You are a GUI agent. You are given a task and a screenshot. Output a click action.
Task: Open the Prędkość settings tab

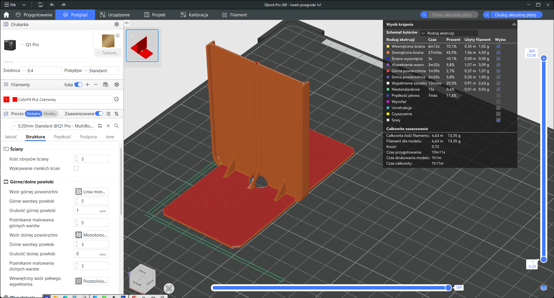point(62,137)
